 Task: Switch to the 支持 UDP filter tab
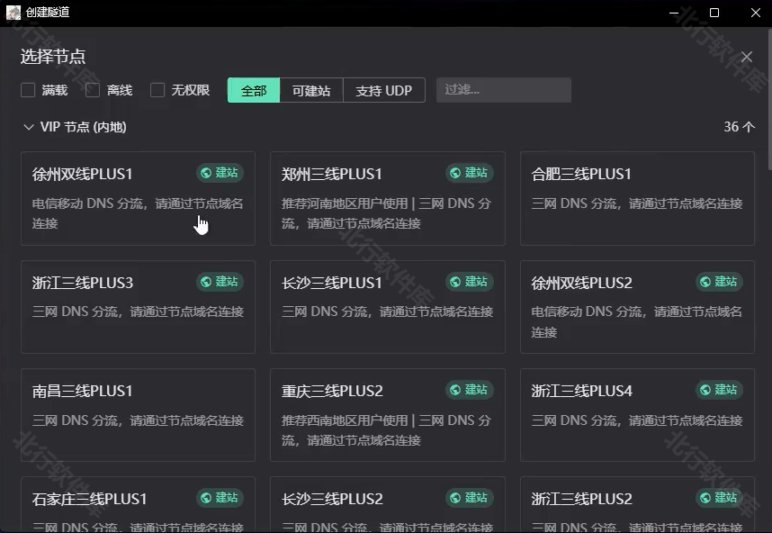coord(383,90)
